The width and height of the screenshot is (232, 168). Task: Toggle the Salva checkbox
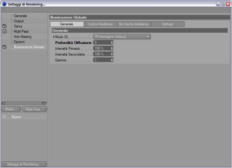click(5, 26)
